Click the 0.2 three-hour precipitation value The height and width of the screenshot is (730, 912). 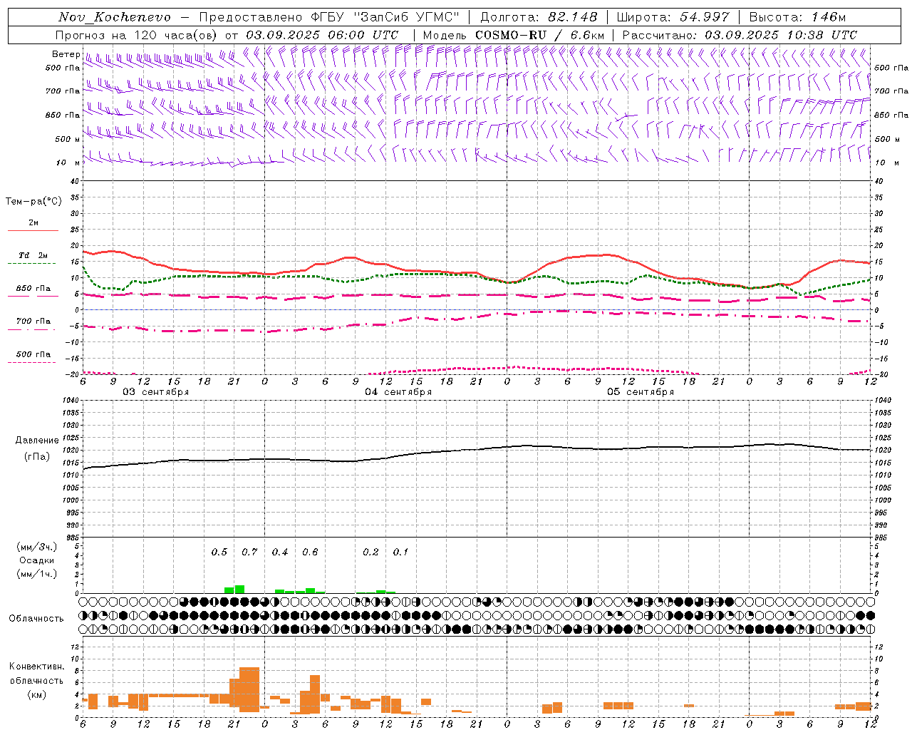point(370,552)
